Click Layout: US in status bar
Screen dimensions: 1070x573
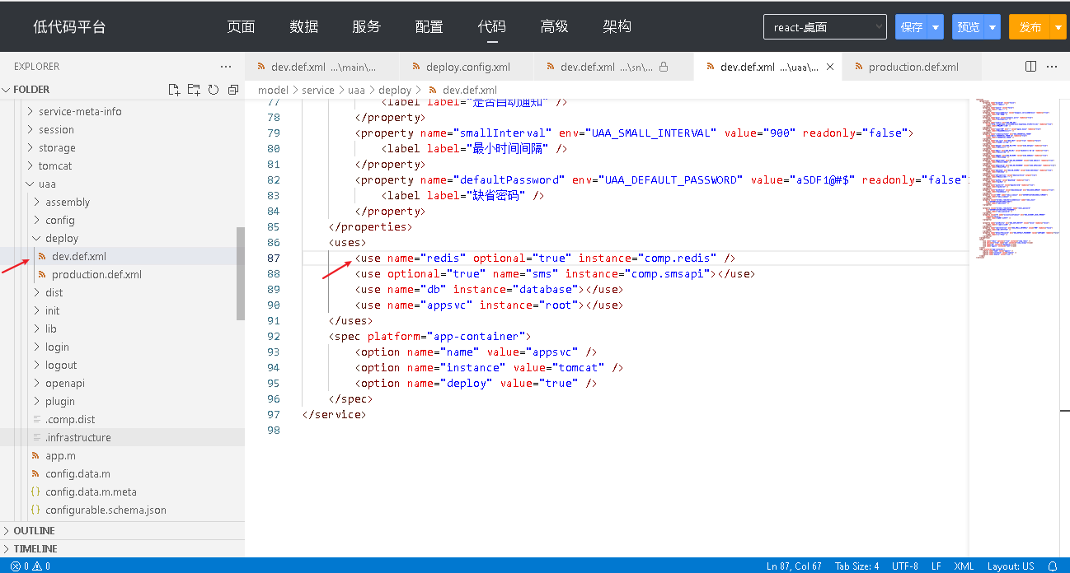click(1011, 566)
